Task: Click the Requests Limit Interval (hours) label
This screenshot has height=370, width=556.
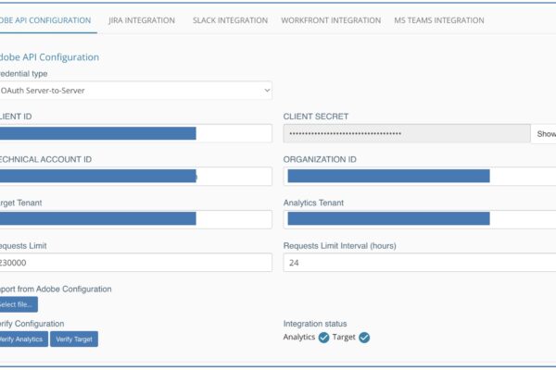Action: click(x=340, y=246)
